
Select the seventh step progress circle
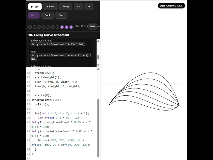pos(57,27)
